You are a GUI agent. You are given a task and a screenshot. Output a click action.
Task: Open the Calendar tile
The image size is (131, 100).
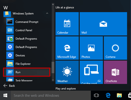click(x=67, y=24)
